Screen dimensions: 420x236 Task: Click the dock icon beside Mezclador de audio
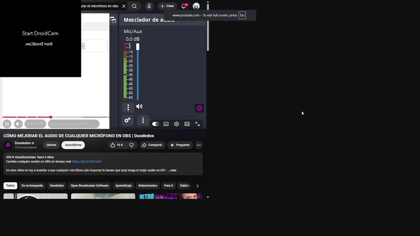click(113, 20)
